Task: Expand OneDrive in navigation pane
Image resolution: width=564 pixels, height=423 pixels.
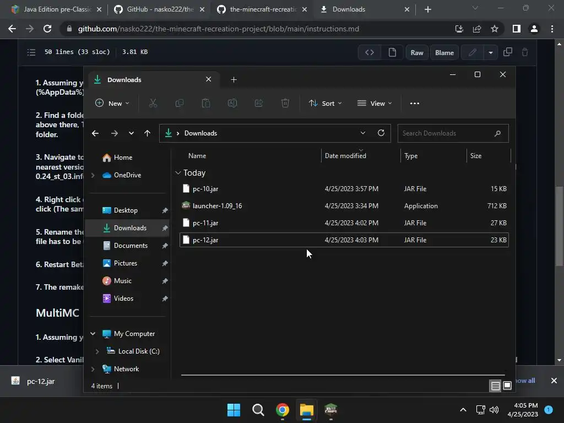Action: [93, 175]
